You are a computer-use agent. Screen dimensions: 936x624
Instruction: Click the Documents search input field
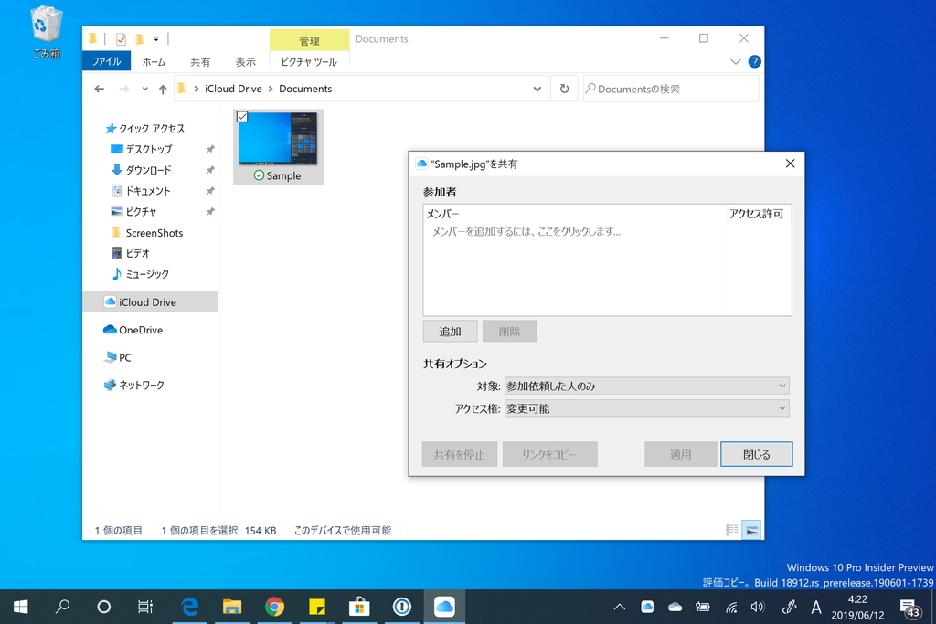pyautogui.click(x=670, y=88)
